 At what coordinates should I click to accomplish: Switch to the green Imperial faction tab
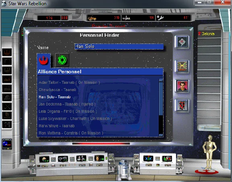pyautogui.click(x=62, y=60)
